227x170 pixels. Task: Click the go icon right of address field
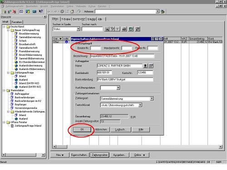[163, 11]
